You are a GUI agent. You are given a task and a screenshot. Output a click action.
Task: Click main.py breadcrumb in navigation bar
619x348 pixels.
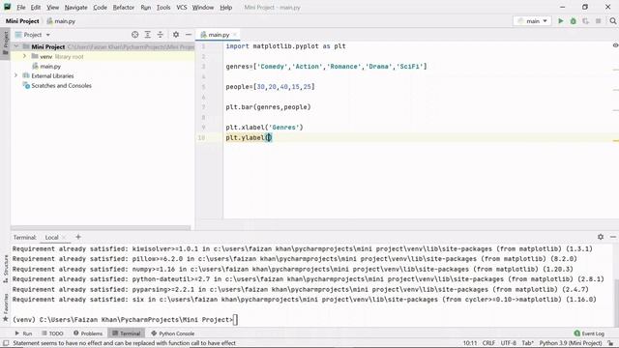[x=61, y=21]
